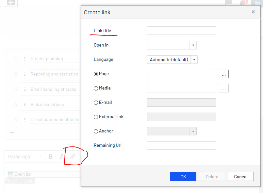Viewport: 263px width, 193px height.
Task: Grab the drag handle beside Project planning
Action: [25, 59]
